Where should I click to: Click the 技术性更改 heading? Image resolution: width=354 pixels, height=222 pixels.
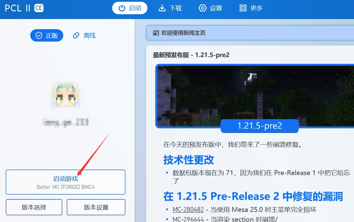point(188,160)
